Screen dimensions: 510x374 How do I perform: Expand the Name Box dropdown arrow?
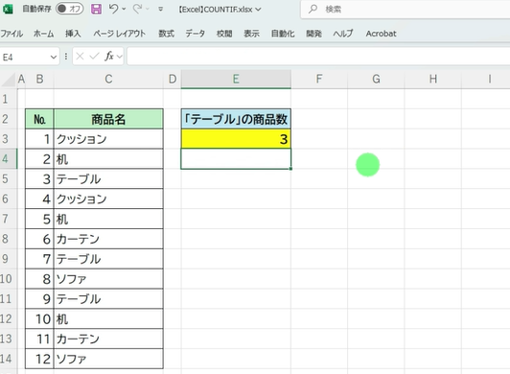click(x=54, y=58)
